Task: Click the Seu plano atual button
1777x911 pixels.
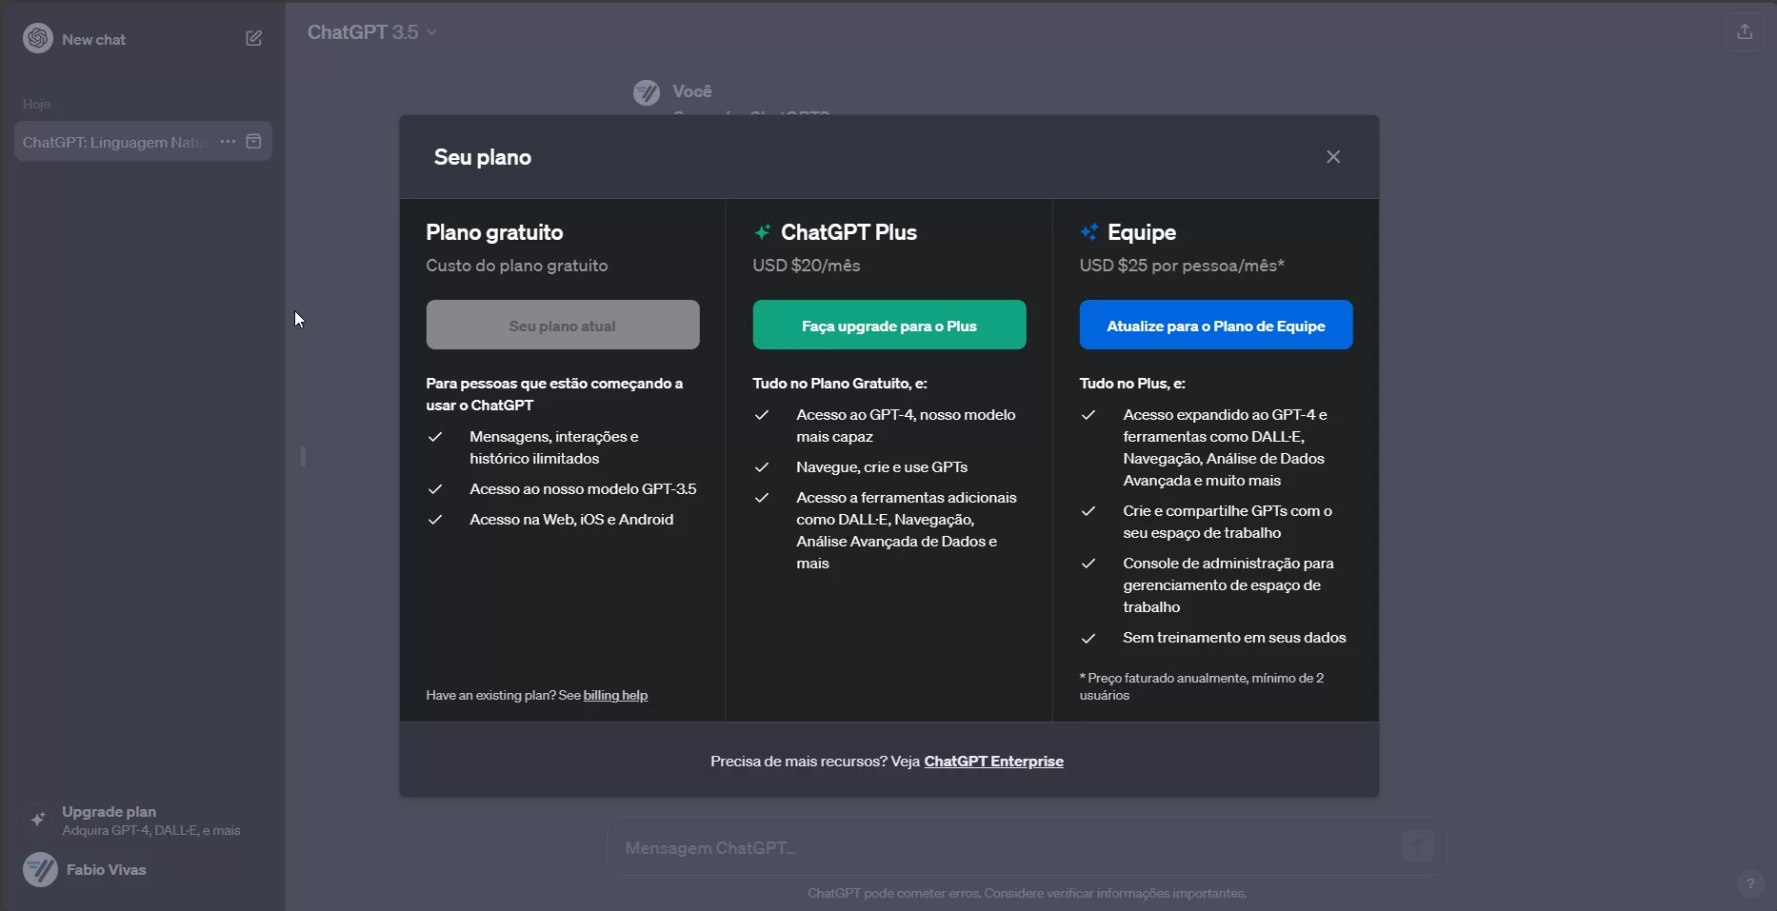Action: click(563, 325)
